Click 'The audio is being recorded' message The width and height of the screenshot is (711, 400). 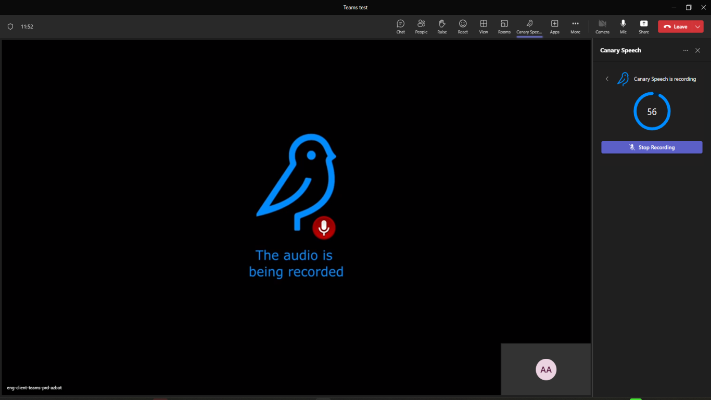point(296,264)
